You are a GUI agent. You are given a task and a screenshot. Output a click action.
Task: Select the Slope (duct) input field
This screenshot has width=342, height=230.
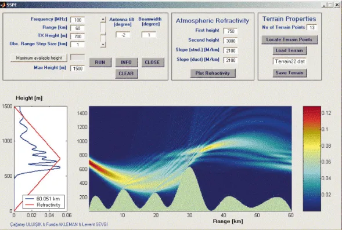pos(231,60)
